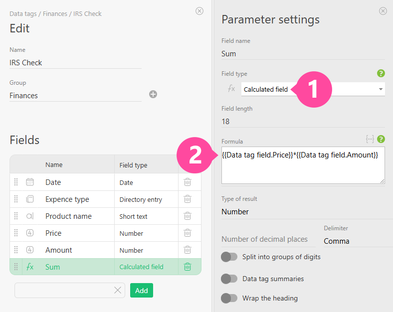Click trash icon for Price field
The width and height of the screenshot is (393, 312).
pyautogui.click(x=188, y=233)
